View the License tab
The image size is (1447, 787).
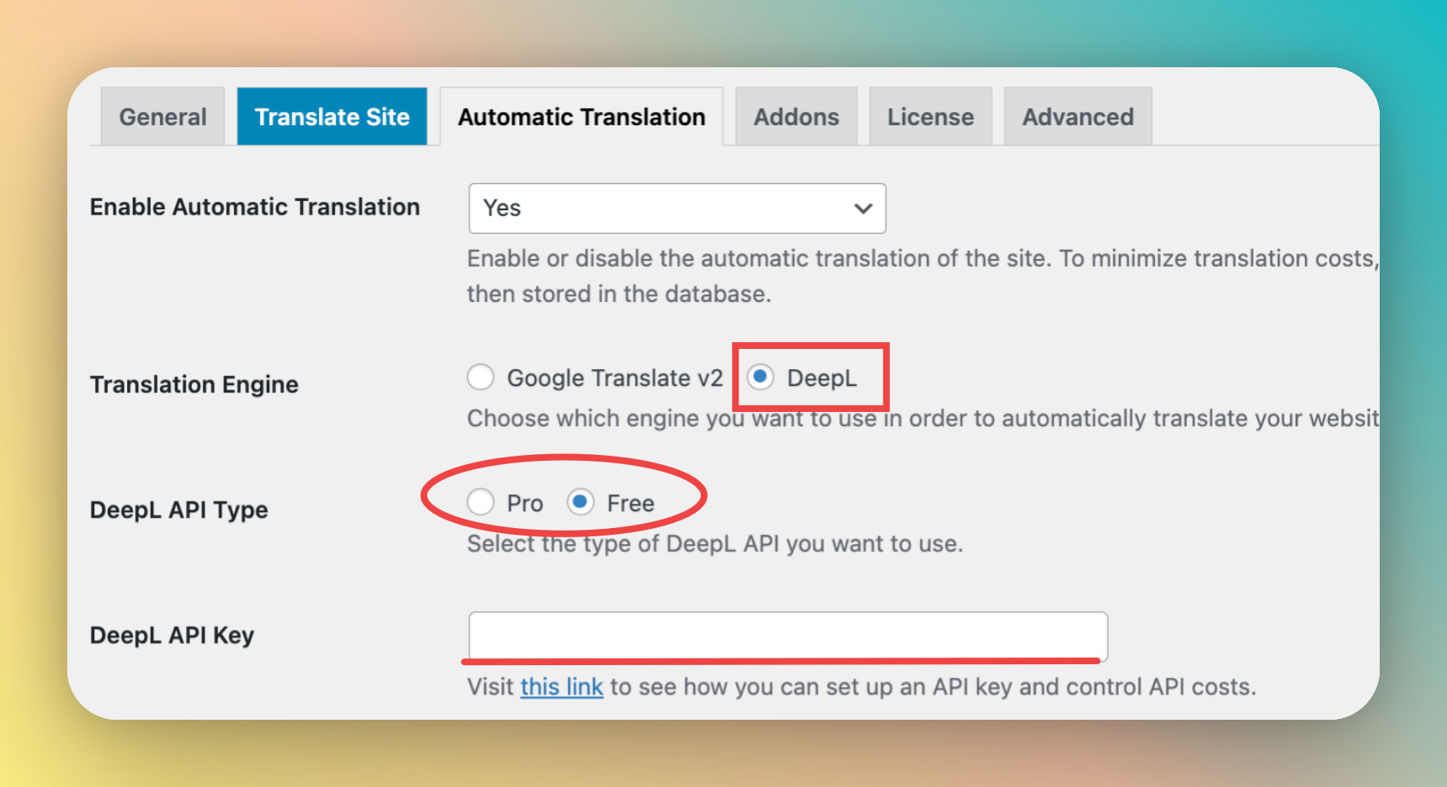click(x=930, y=116)
